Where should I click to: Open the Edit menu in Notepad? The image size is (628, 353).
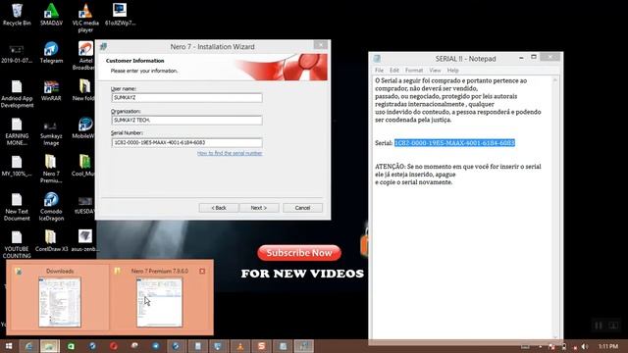click(394, 71)
